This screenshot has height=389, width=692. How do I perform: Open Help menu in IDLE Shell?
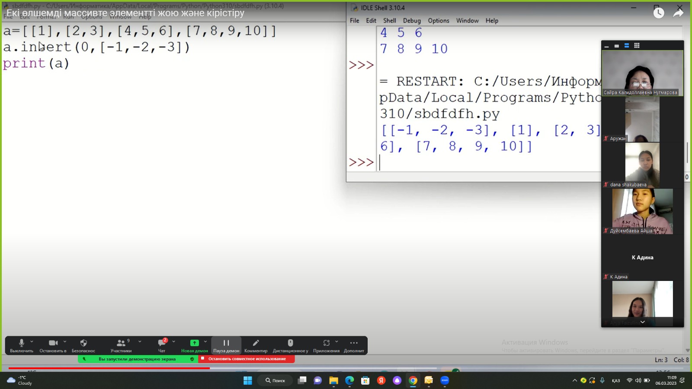pyautogui.click(x=492, y=20)
